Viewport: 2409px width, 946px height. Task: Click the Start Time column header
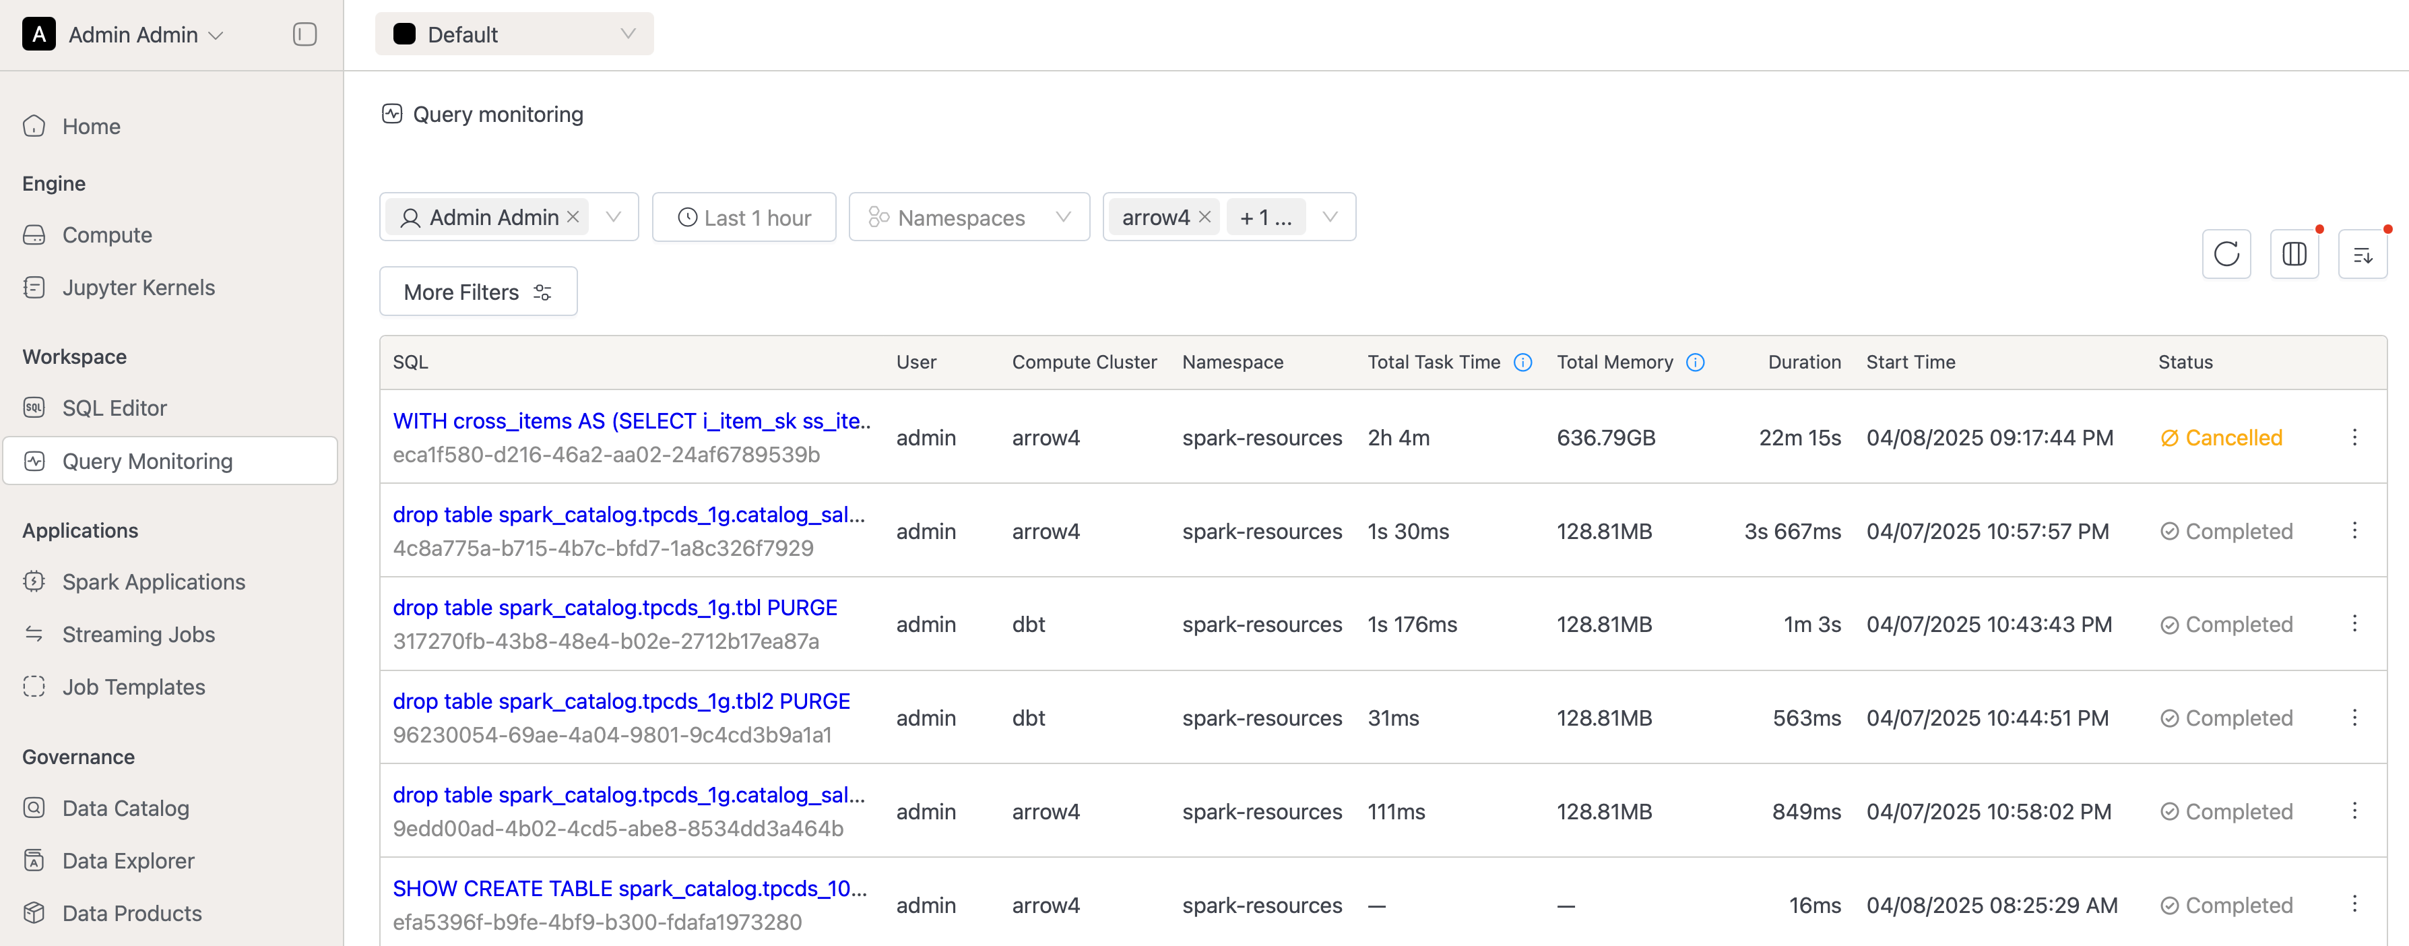tap(1910, 363)
